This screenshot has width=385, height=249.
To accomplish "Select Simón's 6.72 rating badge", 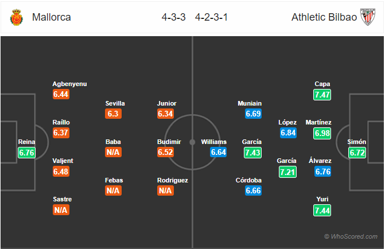I will coord(357,153).
